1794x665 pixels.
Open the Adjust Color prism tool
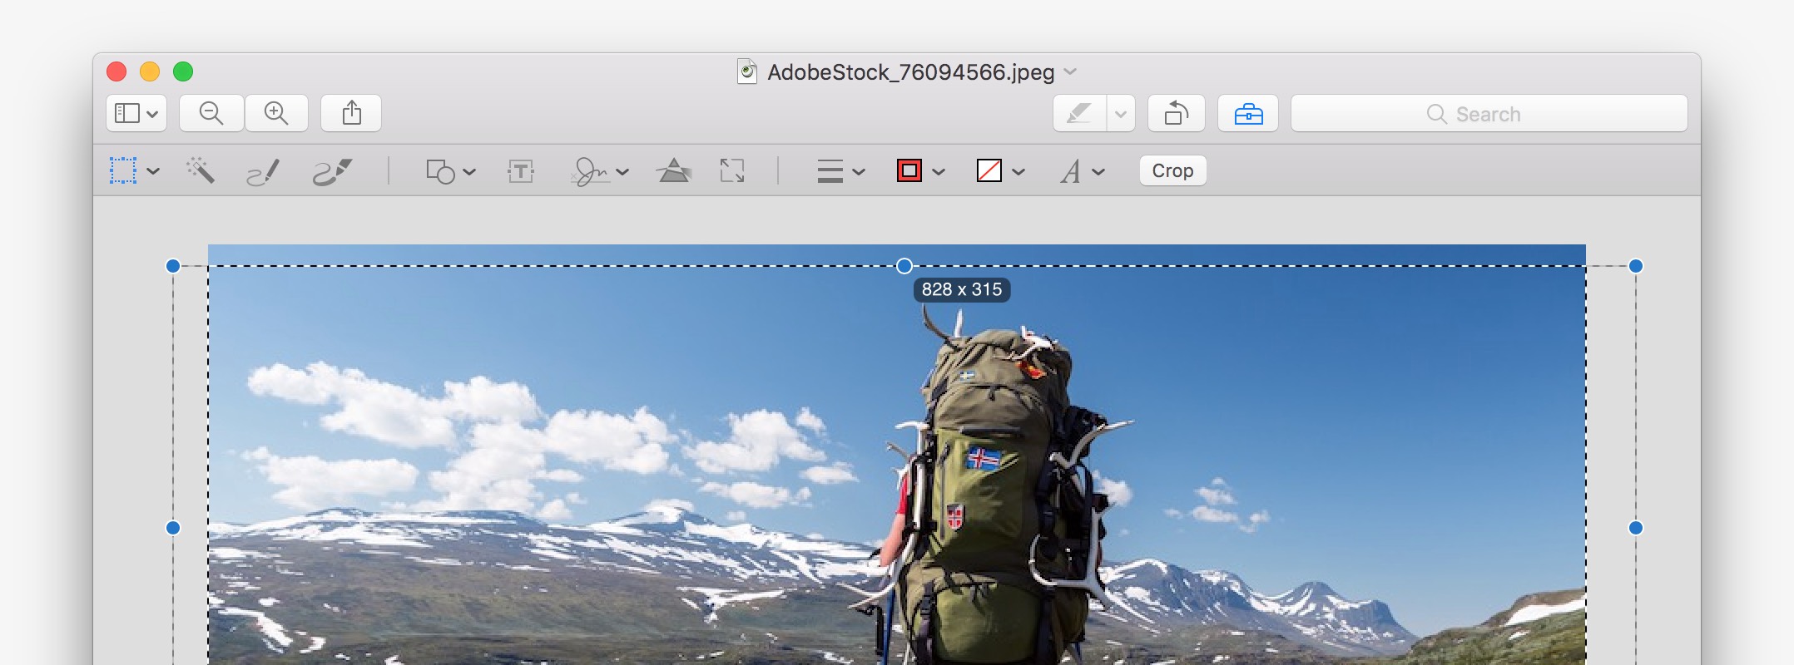pos(673,171)
